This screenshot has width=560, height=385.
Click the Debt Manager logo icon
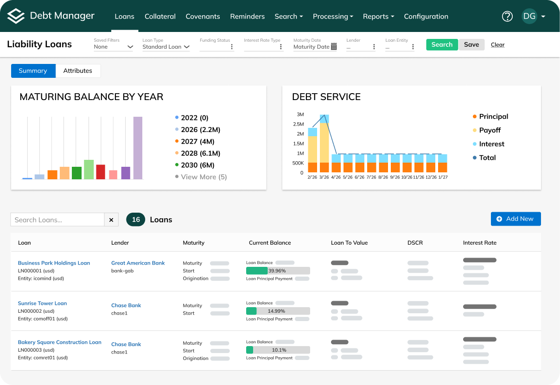(x=16, y=16)
